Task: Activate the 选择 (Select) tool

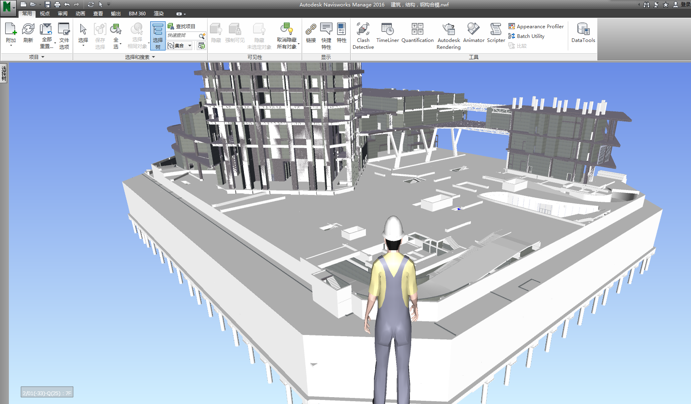Action: click(83, 32)
